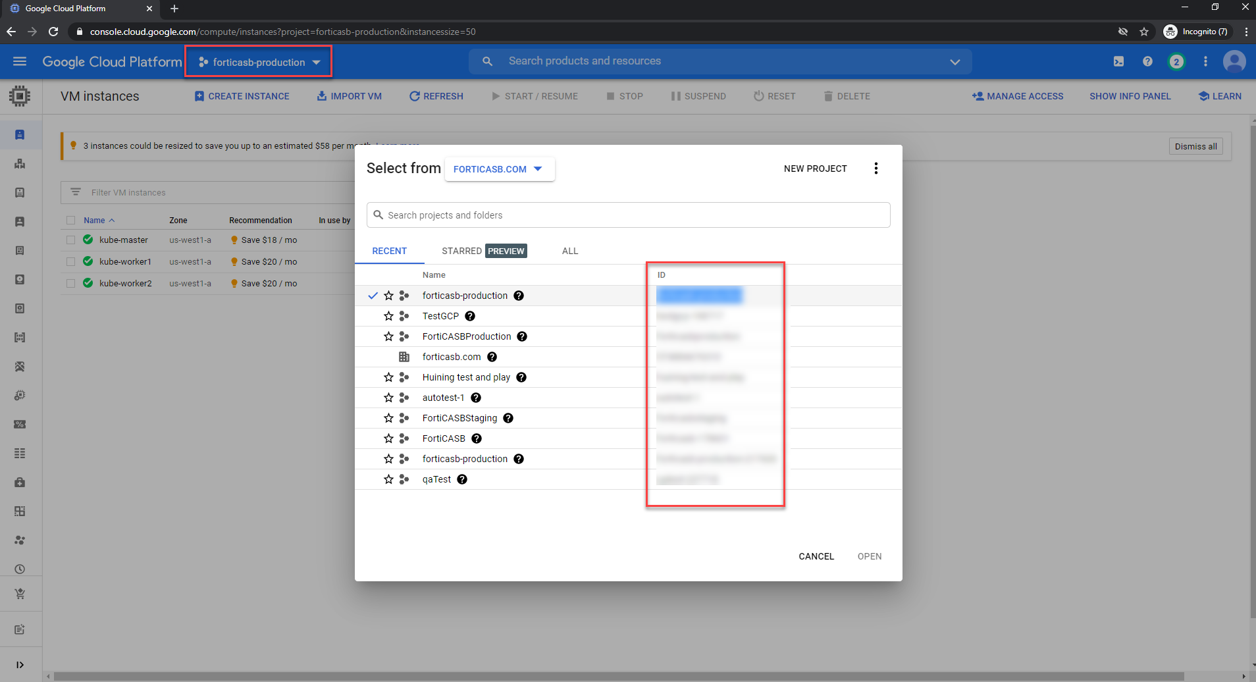The width and height of the screenshot is (1256, 682).
Task: Open the FORTICASB.COM organization dropdown
Action: 499,169
